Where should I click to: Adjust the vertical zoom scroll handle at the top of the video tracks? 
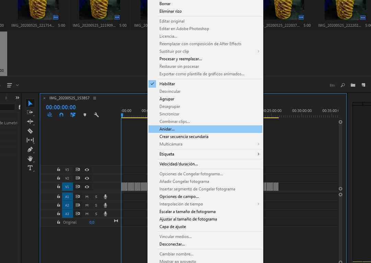(340, 122)
